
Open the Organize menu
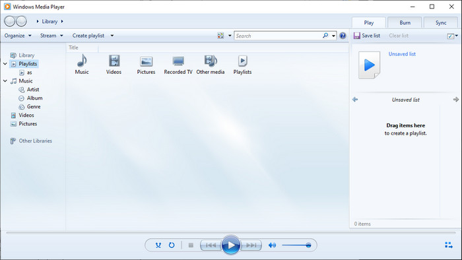(x=18, y=36)
